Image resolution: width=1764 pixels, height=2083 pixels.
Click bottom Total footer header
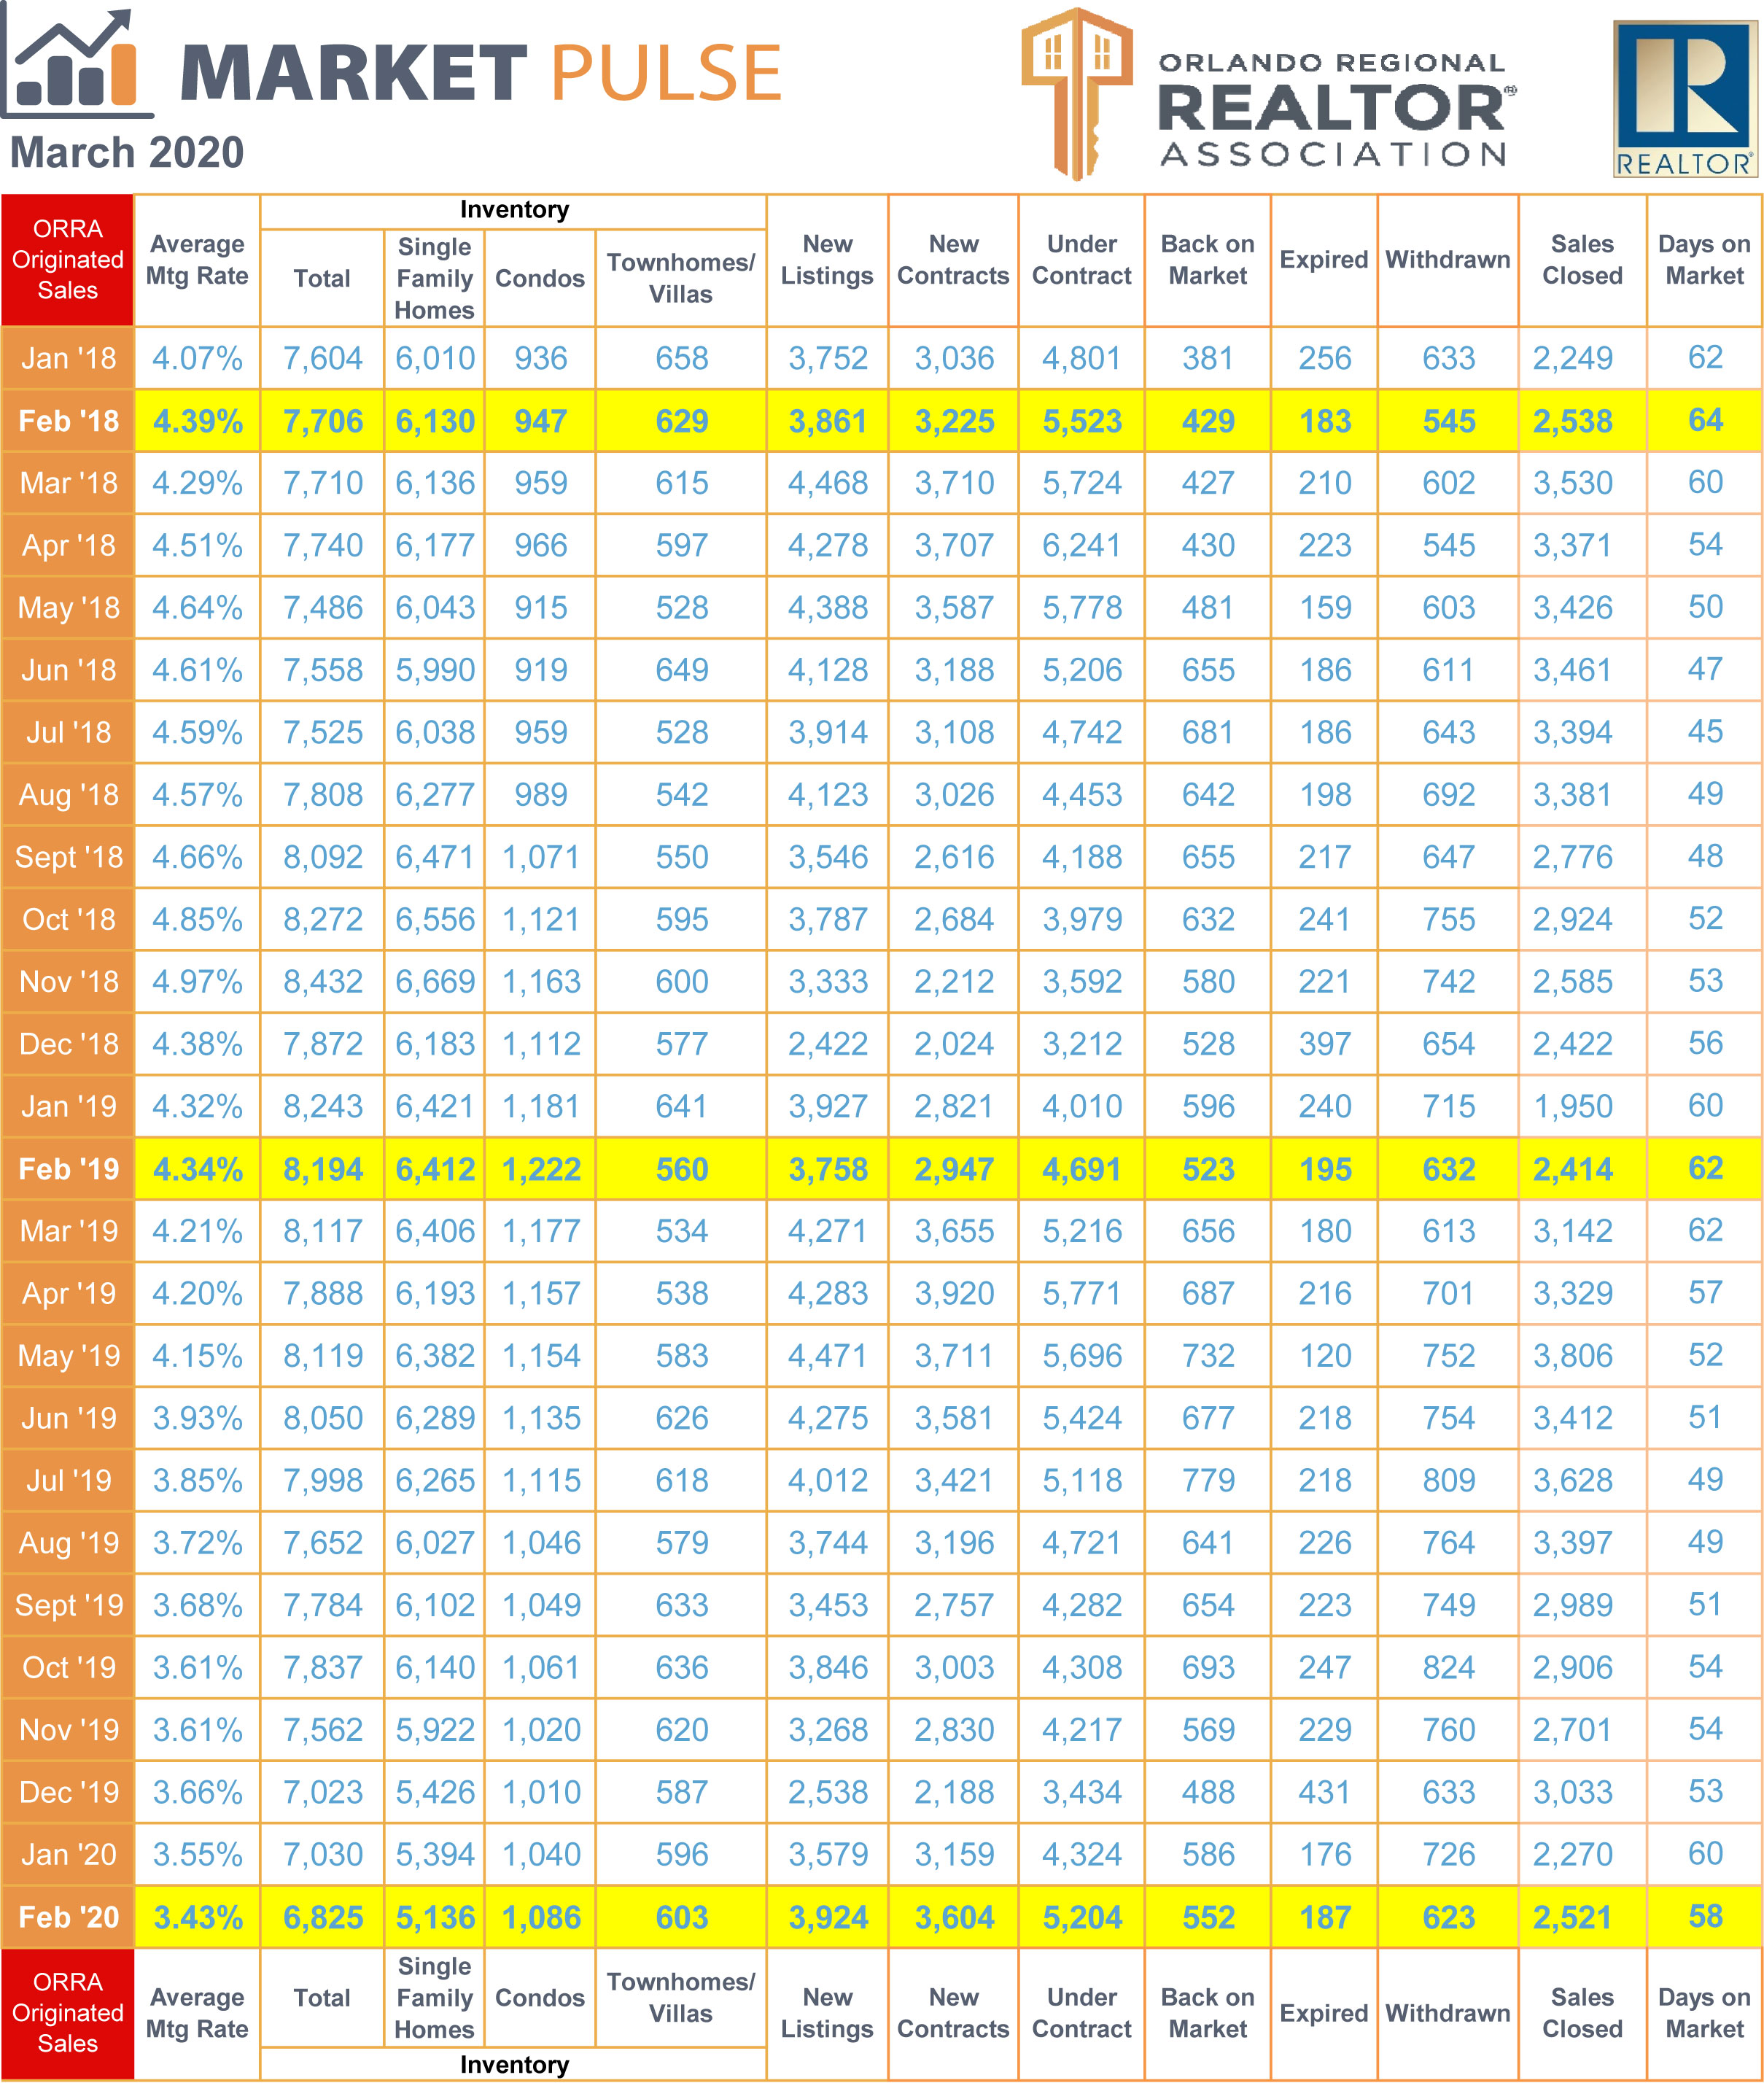tap(322, 1997)
